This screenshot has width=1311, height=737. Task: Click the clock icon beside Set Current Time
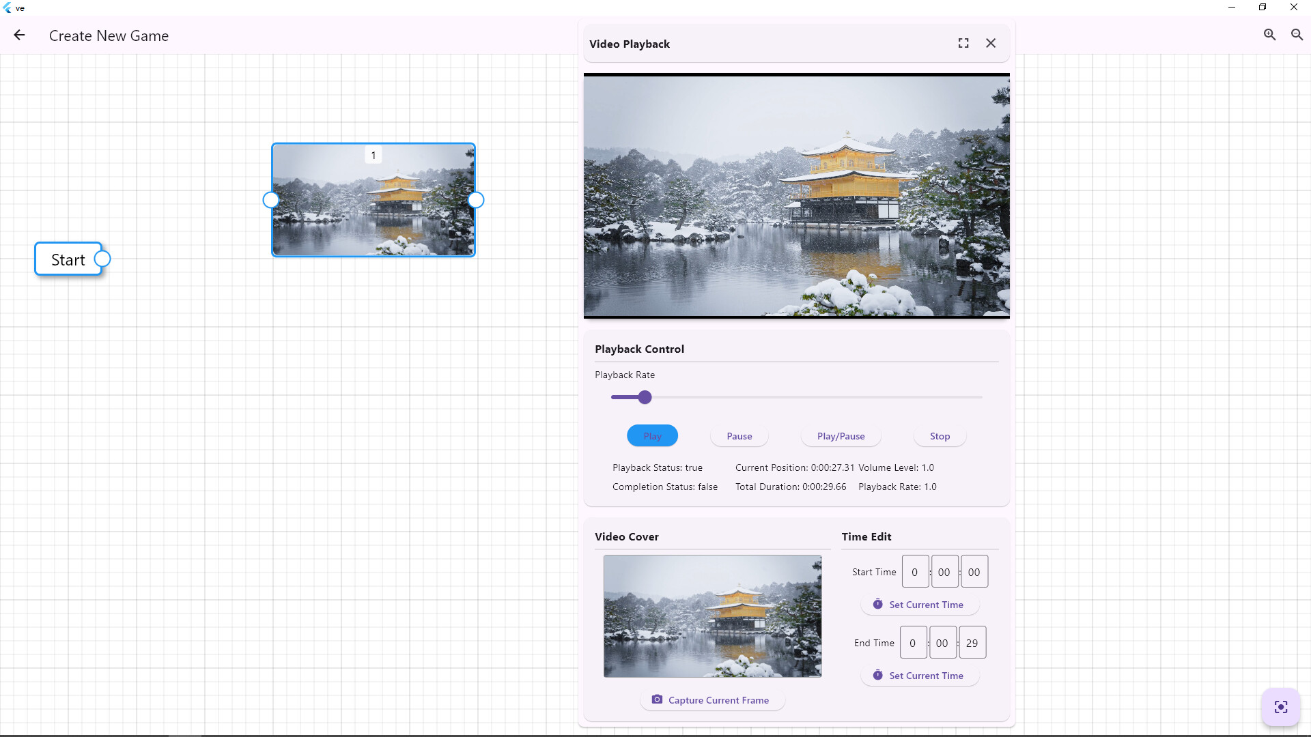coord(877,604)
